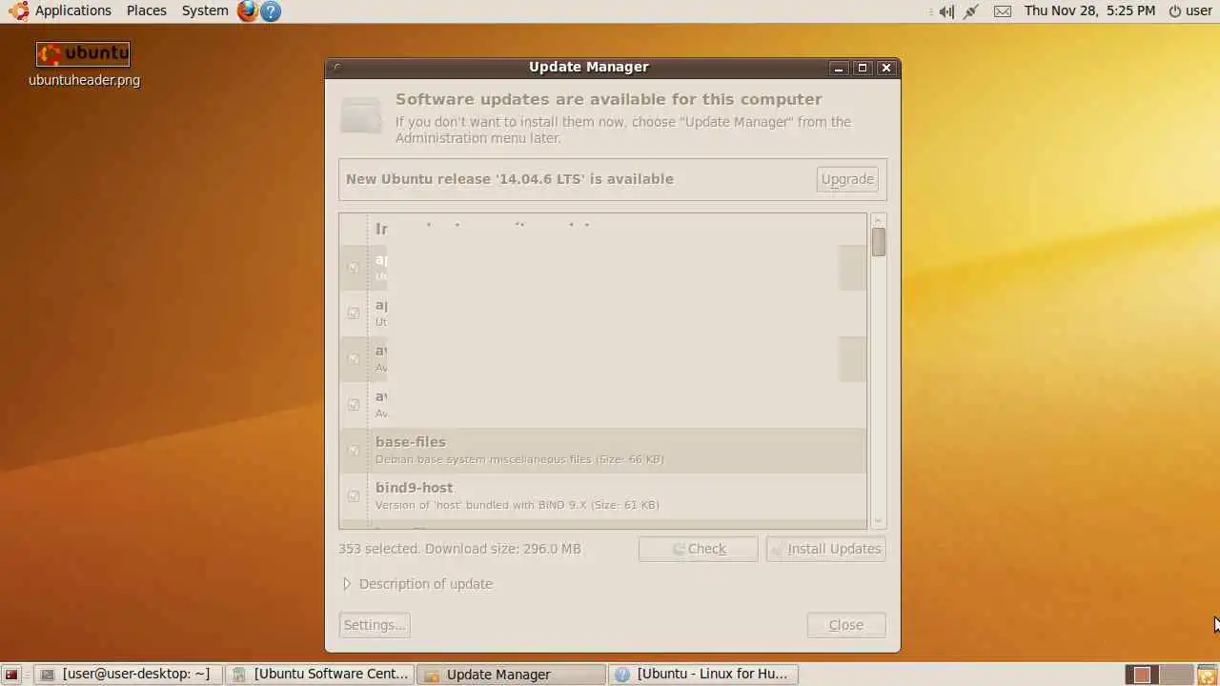Viewport: 1220px width, 686px height.
Task: Select the ubuntuheader.png desktop file
Action: pyautogui.click(x=84, y=65)
